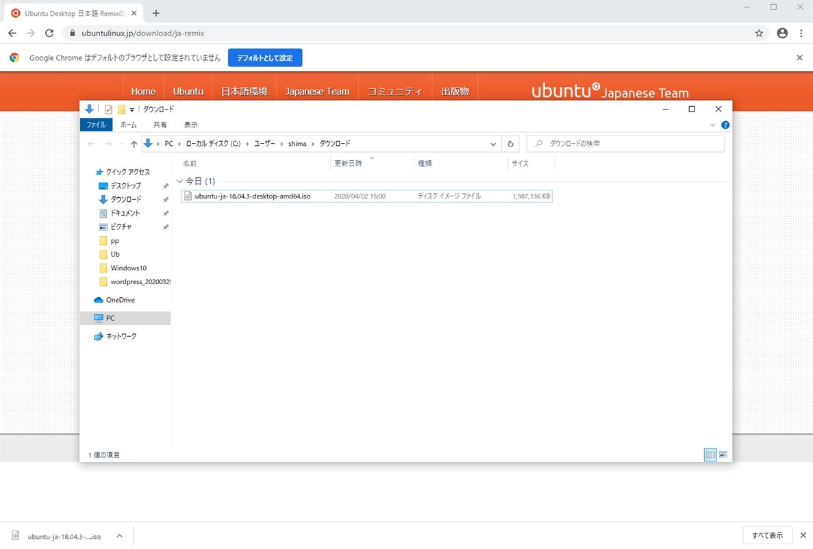Bookmark this page with the star icon
The height and width of the screenshot is (549, 813).
(x=759, y=33)
